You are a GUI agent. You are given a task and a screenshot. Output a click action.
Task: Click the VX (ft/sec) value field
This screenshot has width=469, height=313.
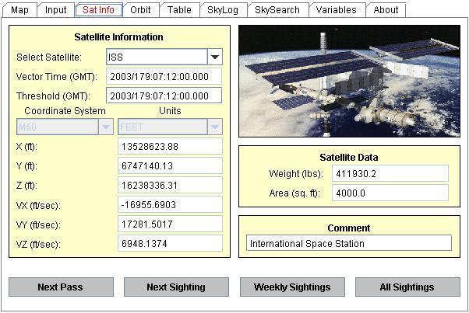(x=170, y=204)
